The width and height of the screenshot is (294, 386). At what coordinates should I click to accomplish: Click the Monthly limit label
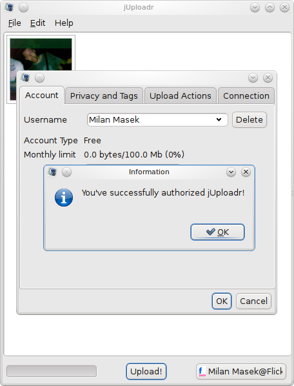(x=50, y=155)
